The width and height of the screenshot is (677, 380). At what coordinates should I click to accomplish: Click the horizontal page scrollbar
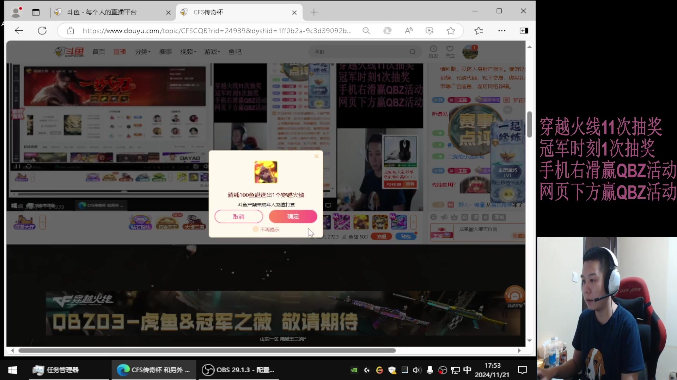[207, 350]
